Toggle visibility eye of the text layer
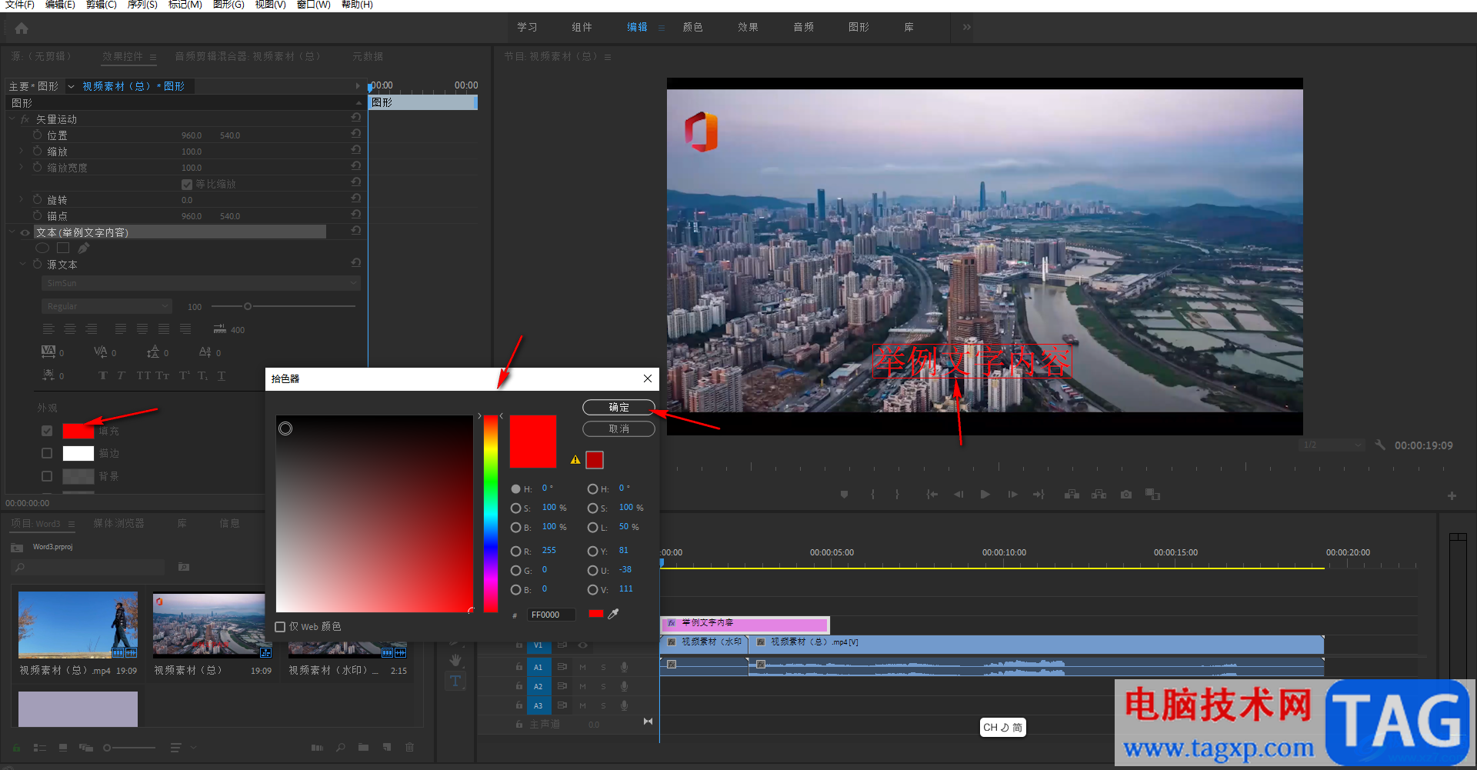Screen dimensions: 1477x770 pyautogui.click(x=25, y=232)
